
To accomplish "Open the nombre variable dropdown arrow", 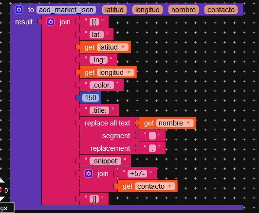I will (x=188, y=123).
